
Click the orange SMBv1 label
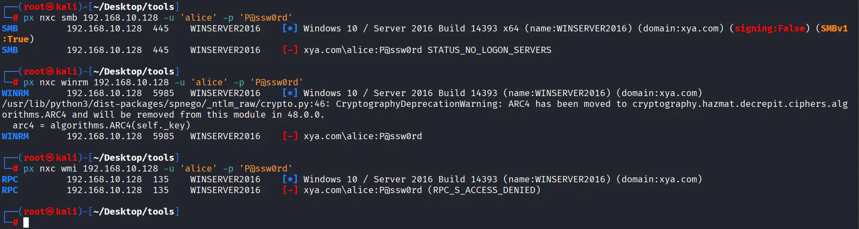tap(834, 28)
